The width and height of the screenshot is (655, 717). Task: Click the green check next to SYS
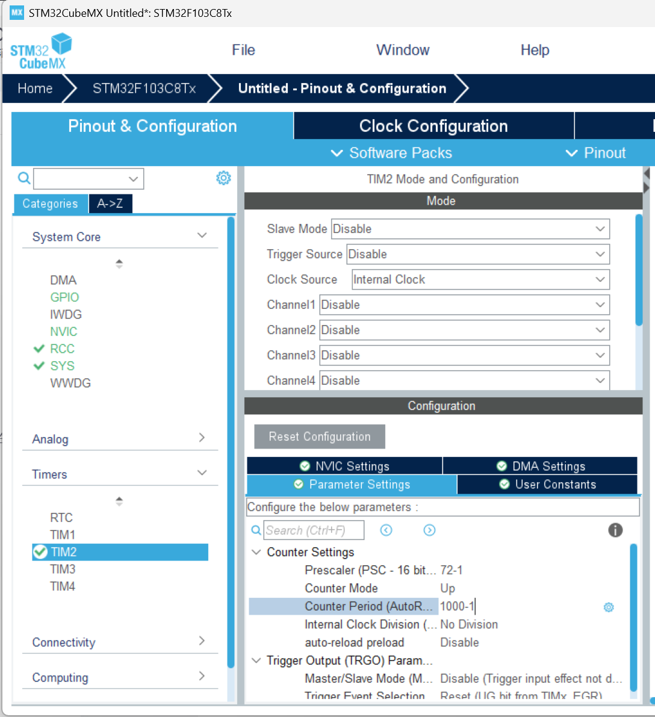point(39,366)
